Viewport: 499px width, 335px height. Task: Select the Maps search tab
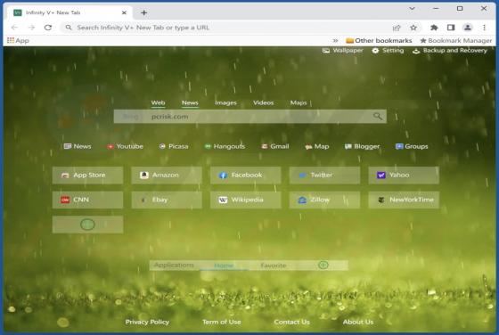point(299,102)
